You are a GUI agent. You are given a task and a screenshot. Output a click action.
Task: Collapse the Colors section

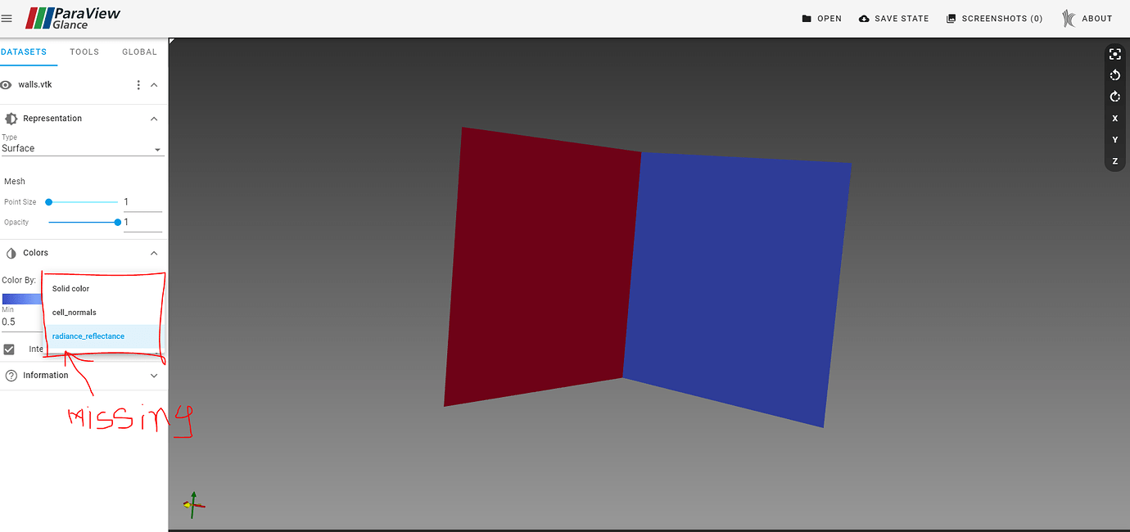[154, 253]
